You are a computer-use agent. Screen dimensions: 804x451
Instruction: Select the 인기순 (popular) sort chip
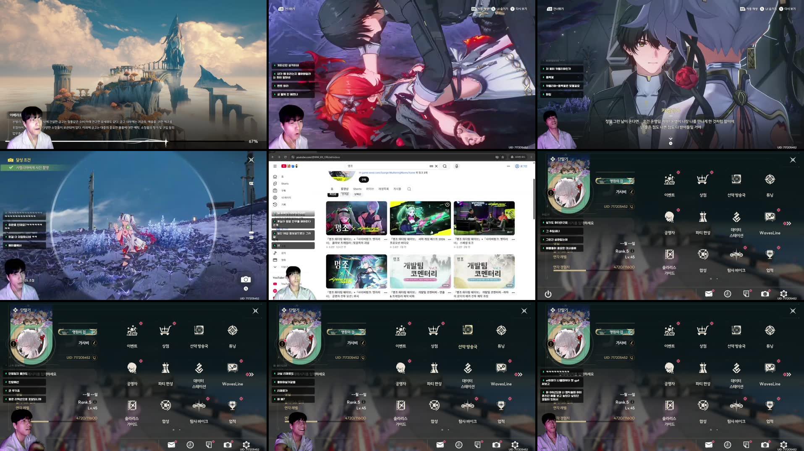tap(345, 194)
